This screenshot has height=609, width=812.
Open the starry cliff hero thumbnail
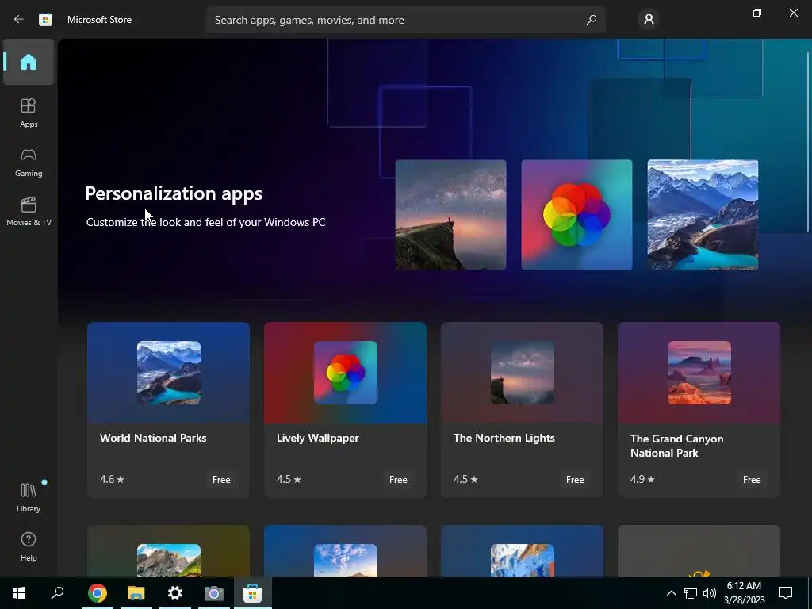click(450, 215)
